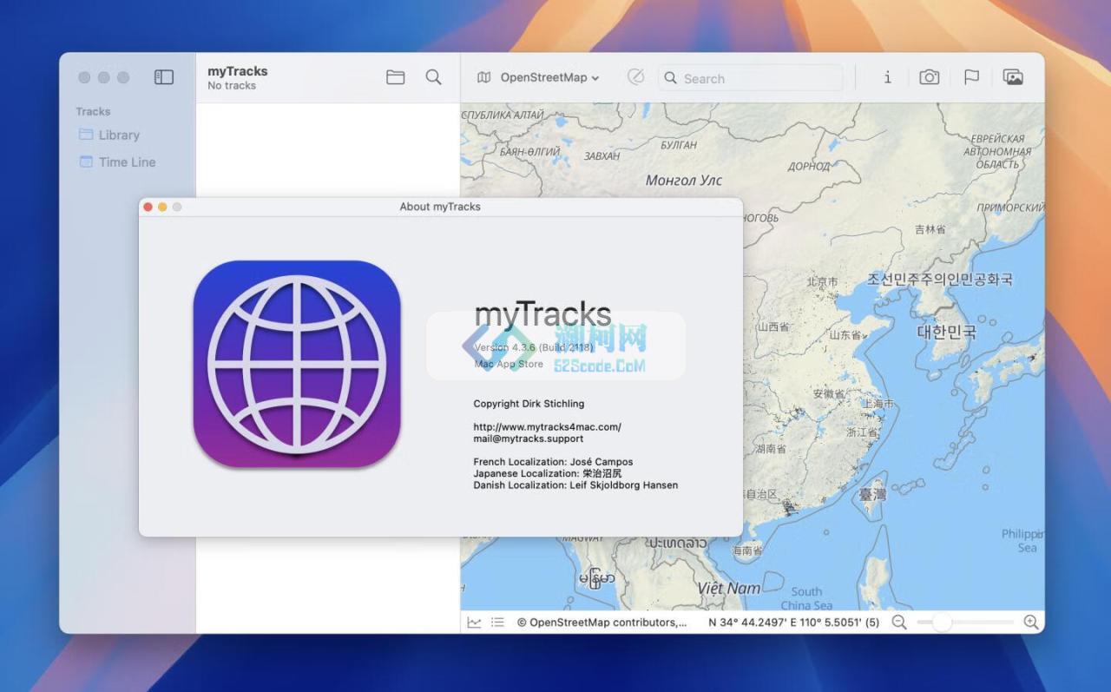Toggle the sidebar visibility icon
The width and height of the screenshot is (1111, 692).
(x=164, y=77)
